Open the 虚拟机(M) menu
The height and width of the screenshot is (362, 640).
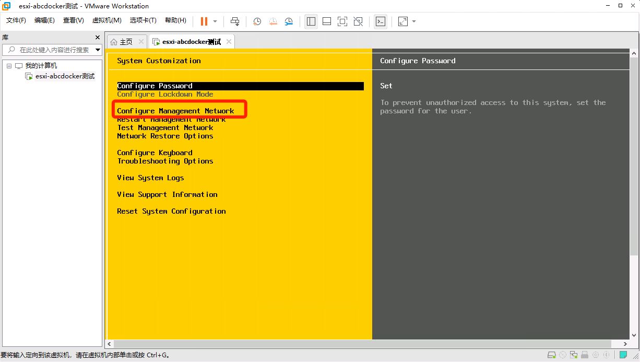106,20
